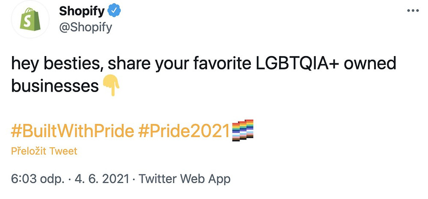Open the Twitter Web App source link
The width and height of the screenshot is (428, 199).
[x=184, y=179]
